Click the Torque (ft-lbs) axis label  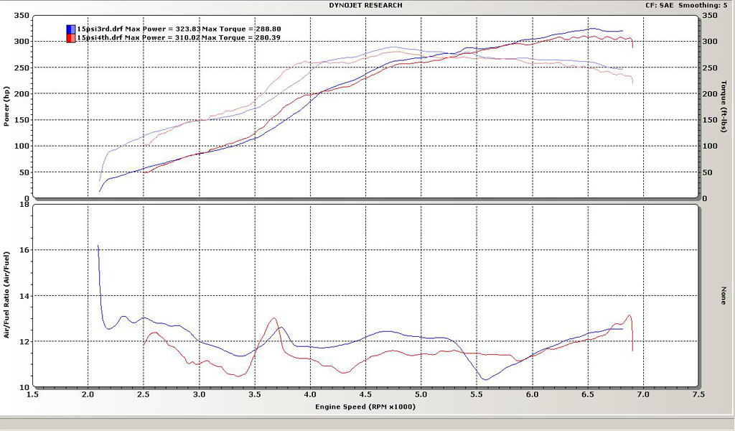724,106
